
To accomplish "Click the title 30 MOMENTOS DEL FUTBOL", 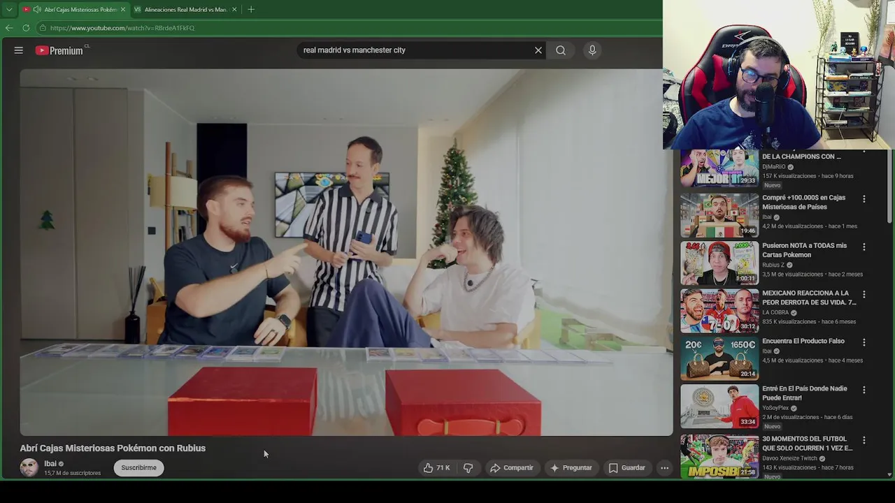I will click(808, 444).
